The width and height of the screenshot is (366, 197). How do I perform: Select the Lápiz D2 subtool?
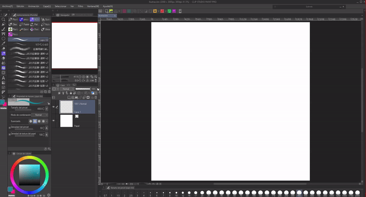pos(28,40)
